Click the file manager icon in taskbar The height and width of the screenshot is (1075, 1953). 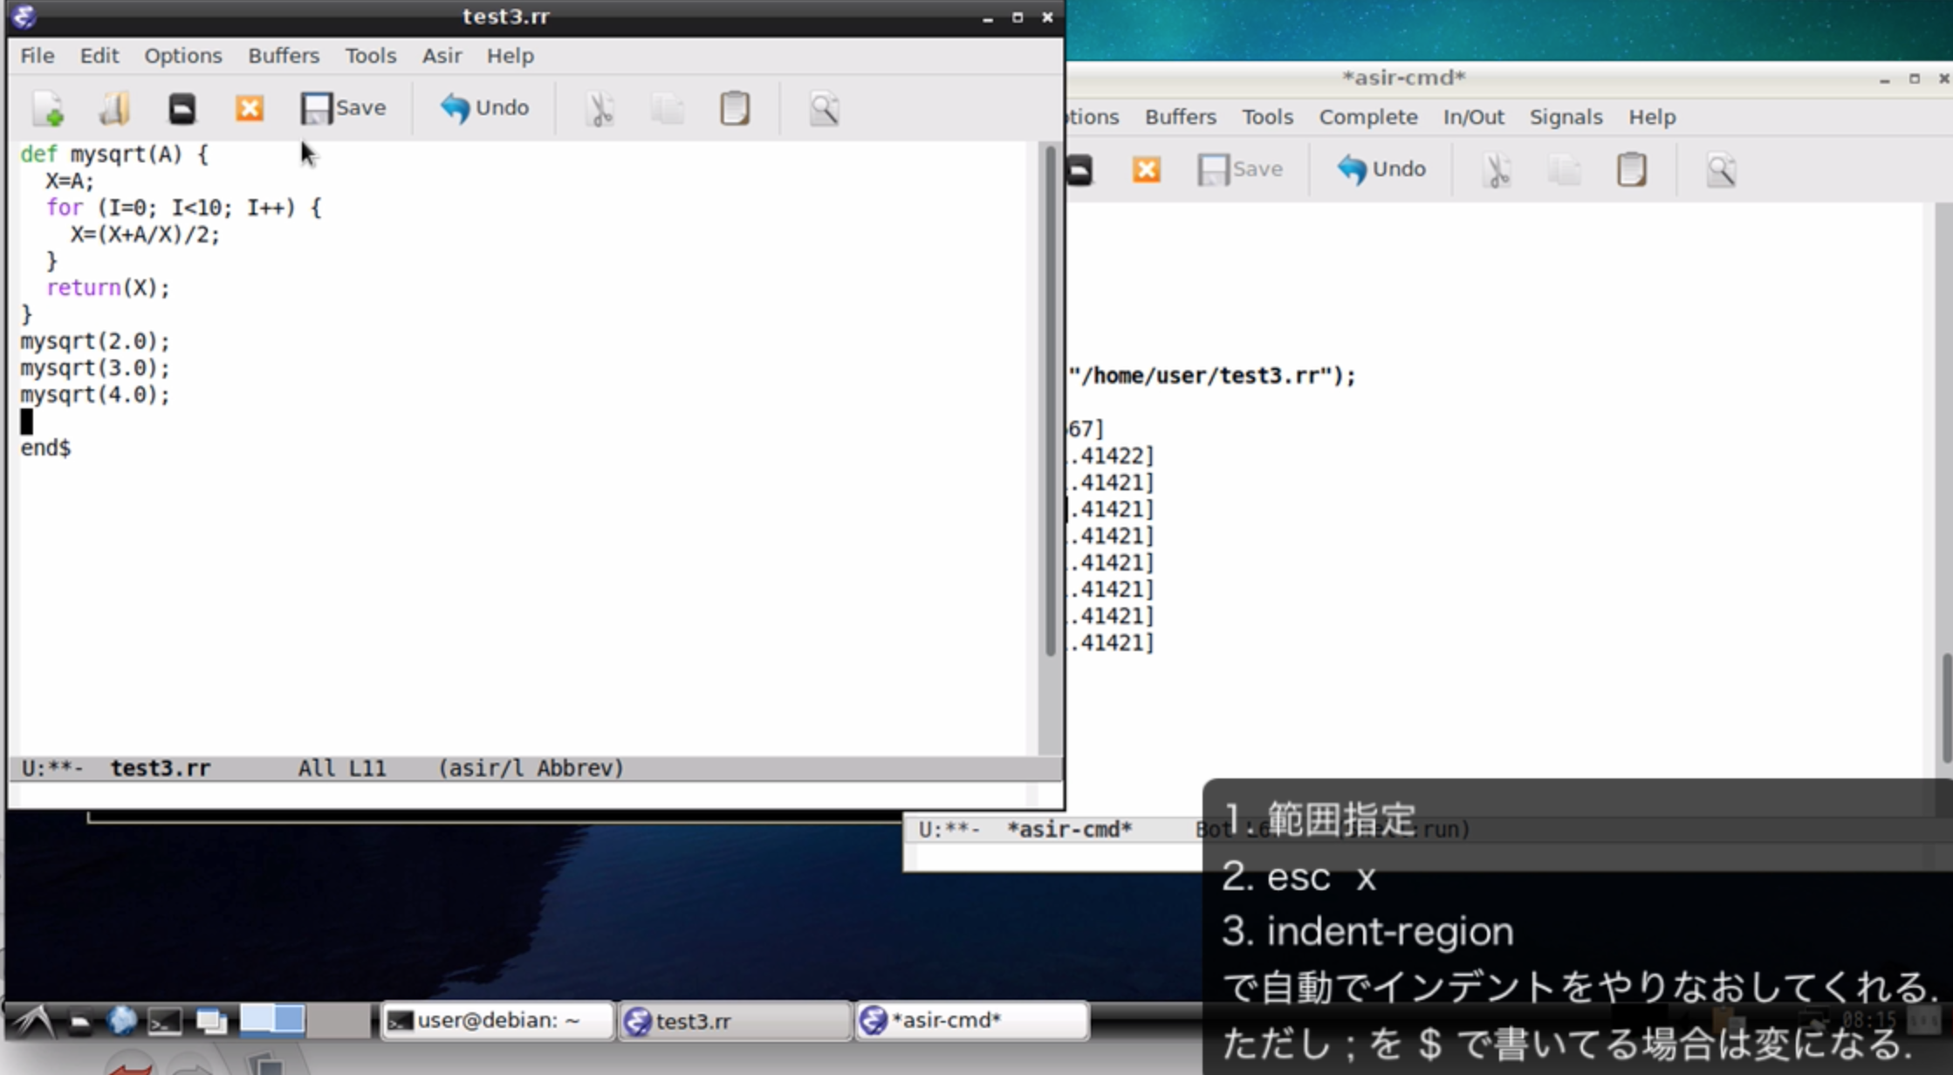click(79, 1021)
